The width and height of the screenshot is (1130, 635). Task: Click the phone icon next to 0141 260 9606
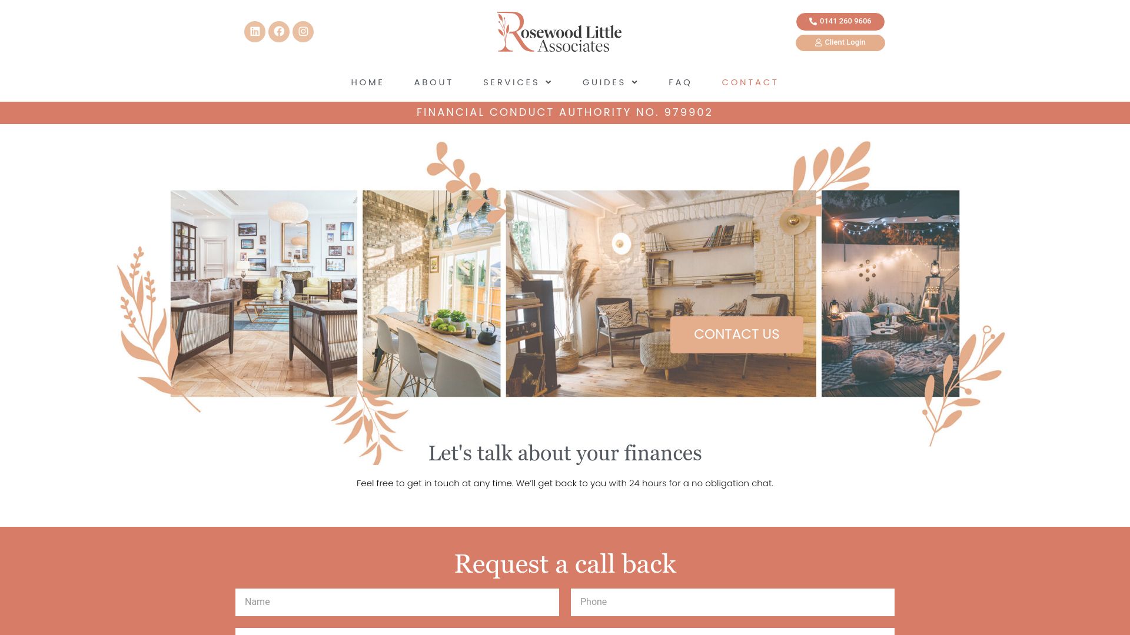812,21
